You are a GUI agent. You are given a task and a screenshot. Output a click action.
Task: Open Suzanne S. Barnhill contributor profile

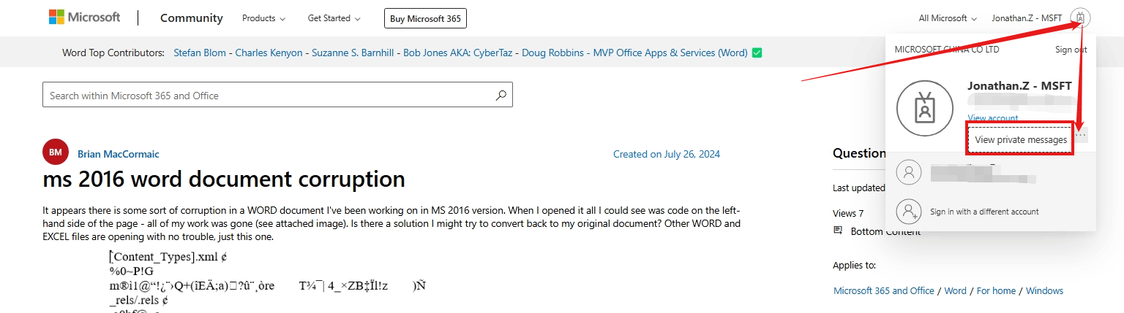point(353,53)
